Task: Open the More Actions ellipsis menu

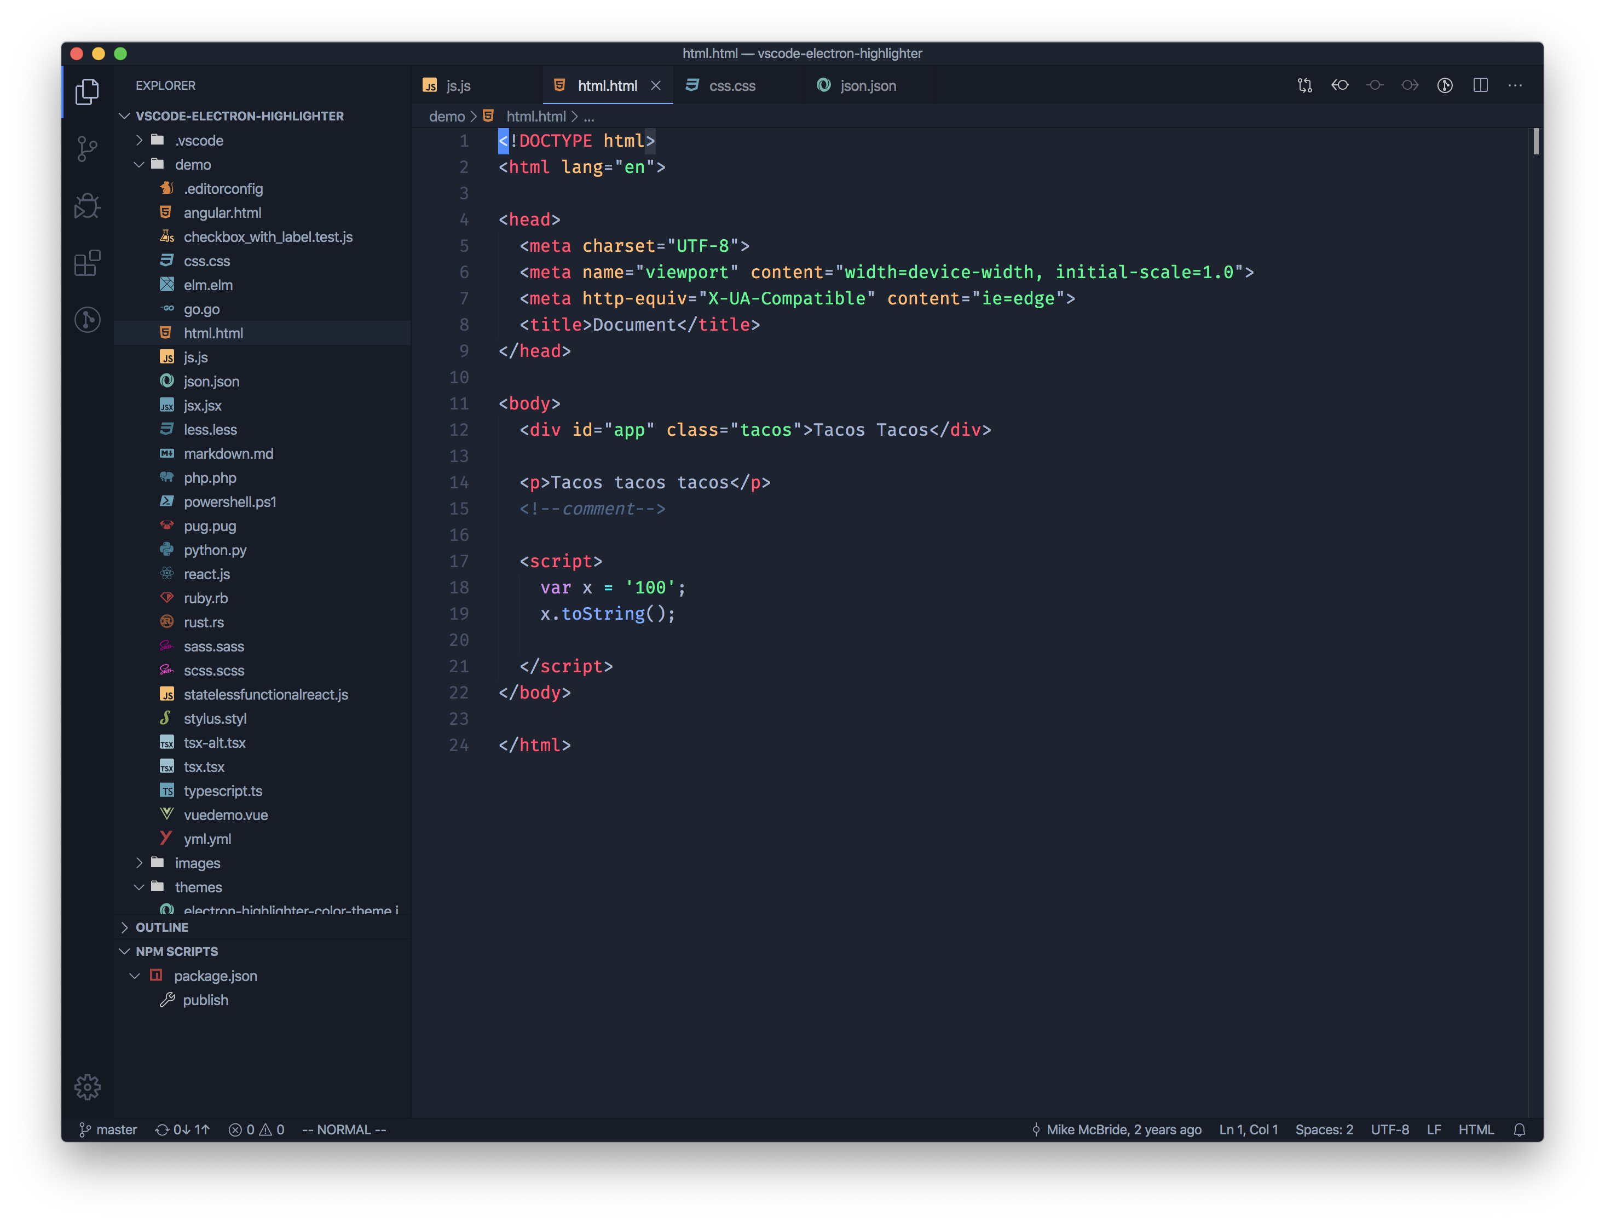Action: tap(1515, 85)
